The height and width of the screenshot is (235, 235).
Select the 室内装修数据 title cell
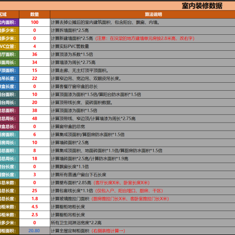pyautogui.click(x=117, y=6)
